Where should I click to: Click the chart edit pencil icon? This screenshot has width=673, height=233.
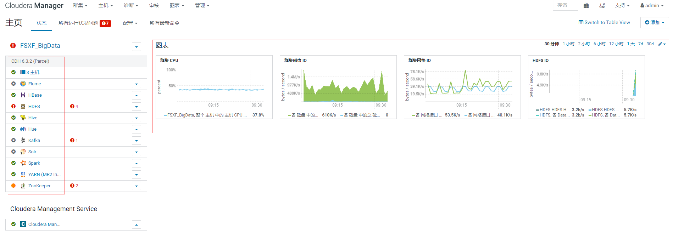point(660,44)
